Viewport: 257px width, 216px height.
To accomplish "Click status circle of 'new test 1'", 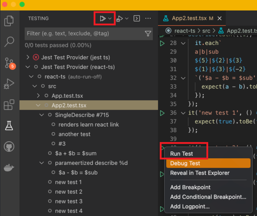I will pyautogui.click(x=50, y=182).
